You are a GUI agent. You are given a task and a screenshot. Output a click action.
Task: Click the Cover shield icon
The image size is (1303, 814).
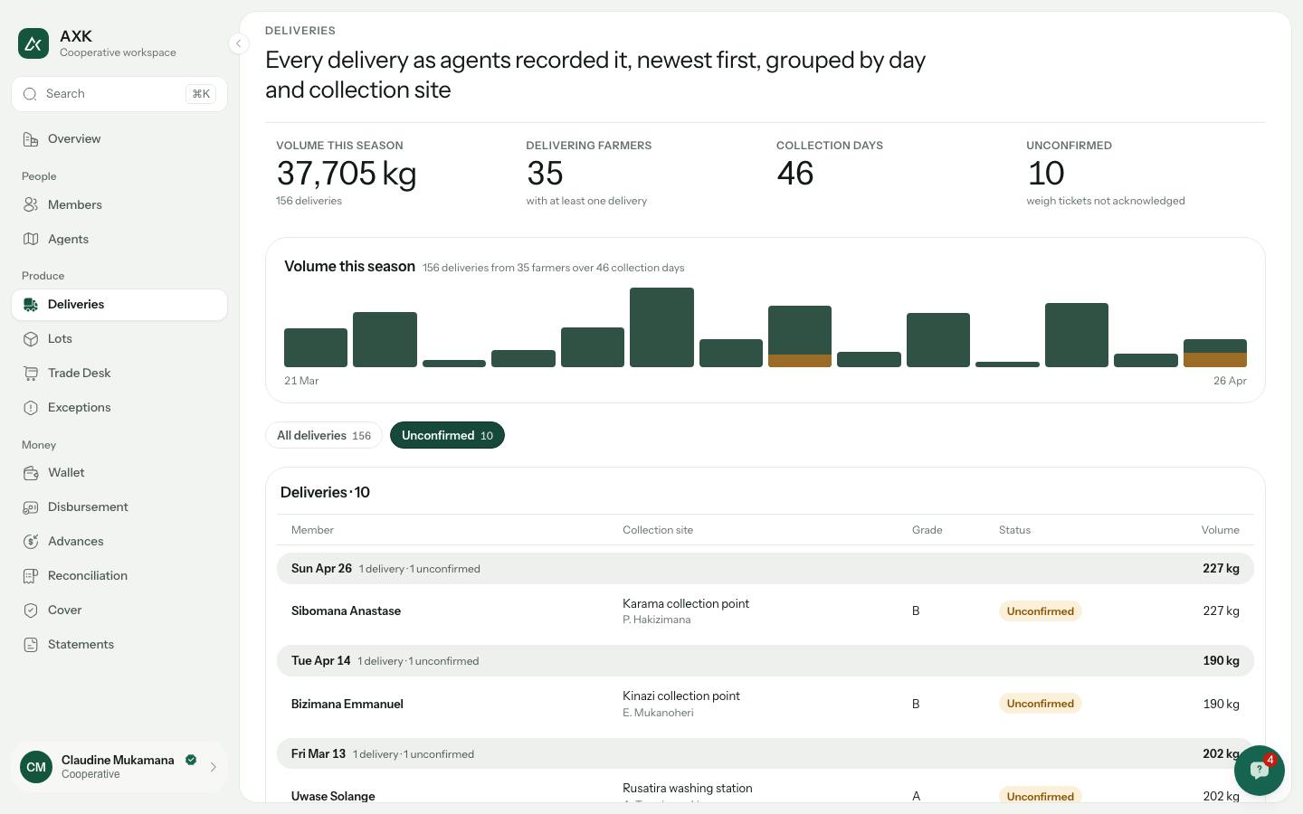point(31,610)
